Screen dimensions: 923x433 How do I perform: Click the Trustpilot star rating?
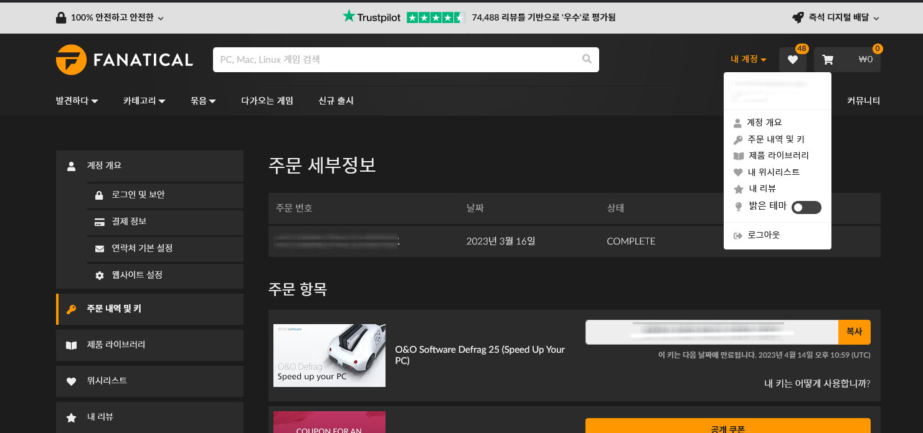435,17
